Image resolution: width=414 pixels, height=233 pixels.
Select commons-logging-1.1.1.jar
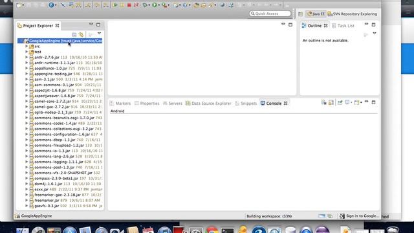[59, 162]
